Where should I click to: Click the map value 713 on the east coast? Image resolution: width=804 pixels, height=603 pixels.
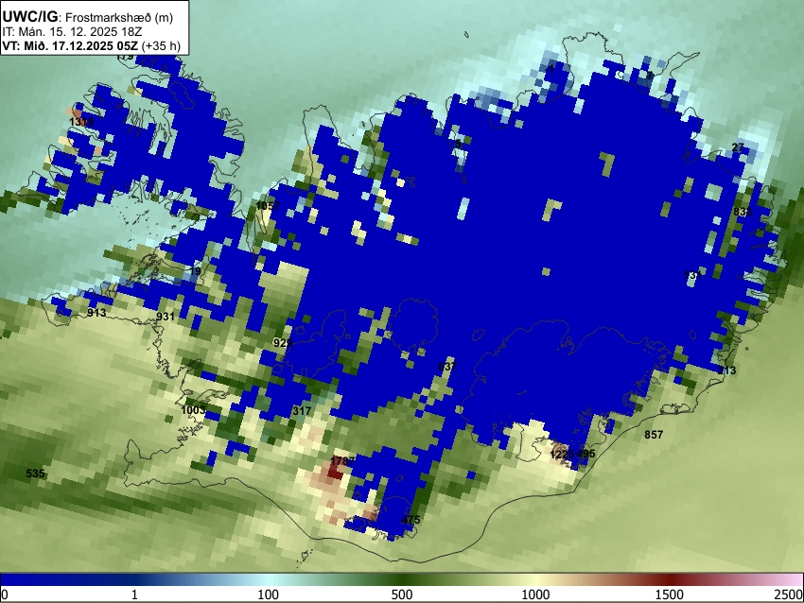pyautogui.click(x=726, y=370)
